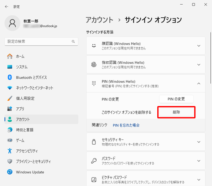212x186 pixels.
Task: Click the アプリ label in sidebar
Action: [20, 109]
